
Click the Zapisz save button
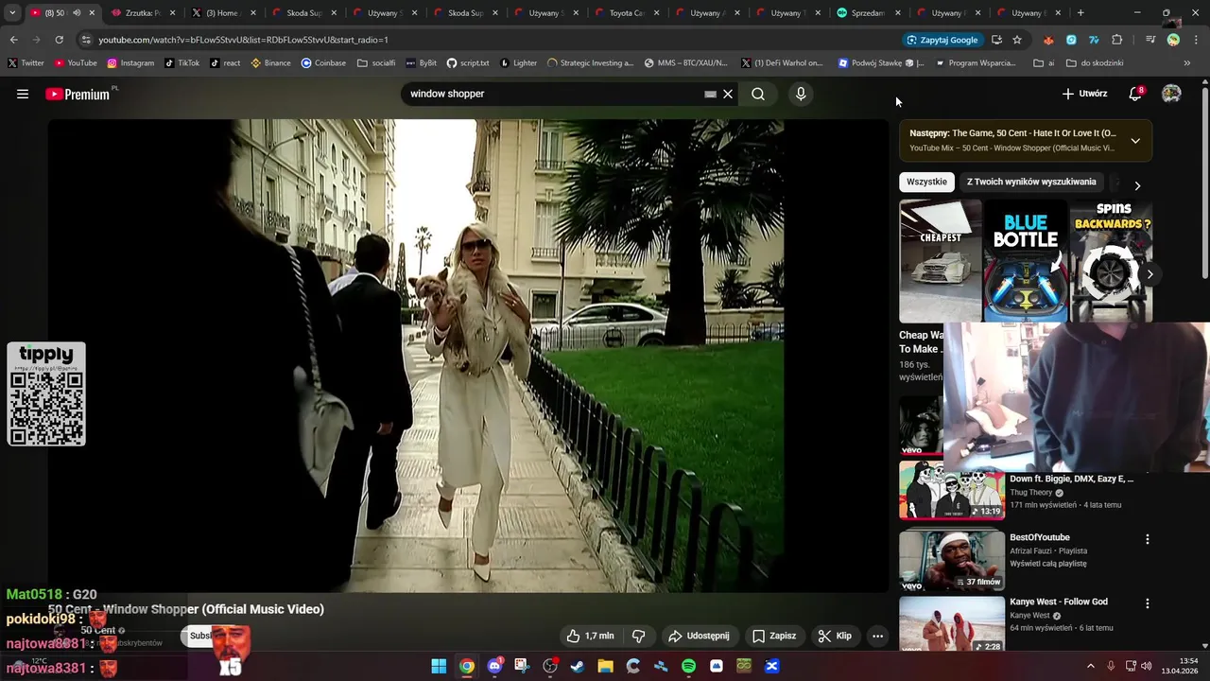(774, 636)
